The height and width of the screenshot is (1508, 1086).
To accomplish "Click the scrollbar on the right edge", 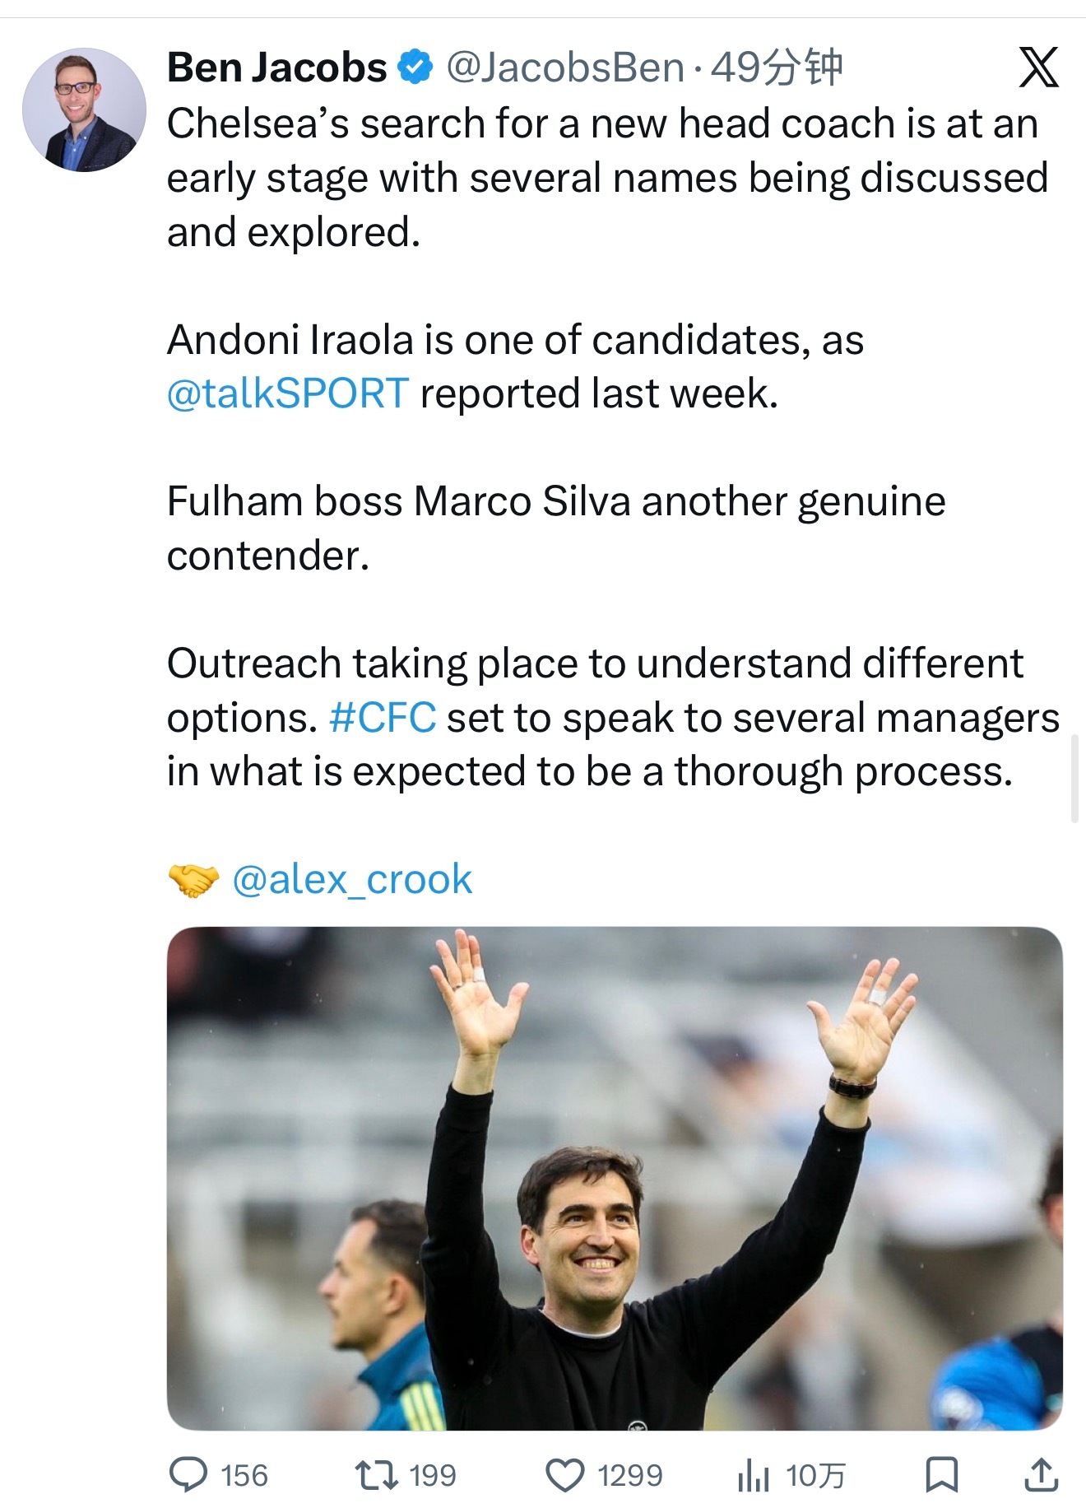I will [1074, 780].
